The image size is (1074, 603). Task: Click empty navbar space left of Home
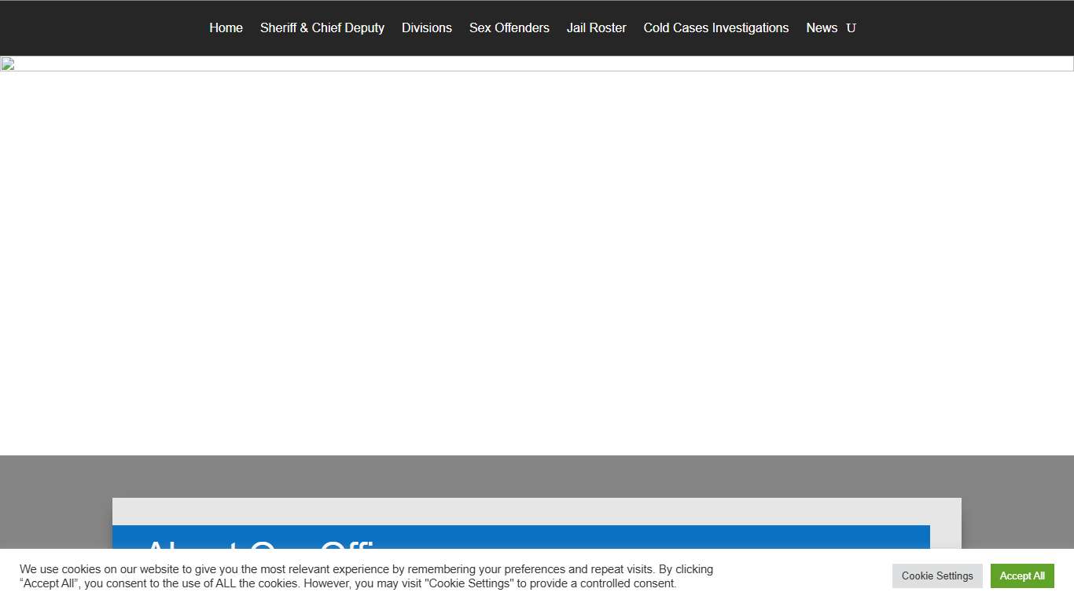[102, 28]
